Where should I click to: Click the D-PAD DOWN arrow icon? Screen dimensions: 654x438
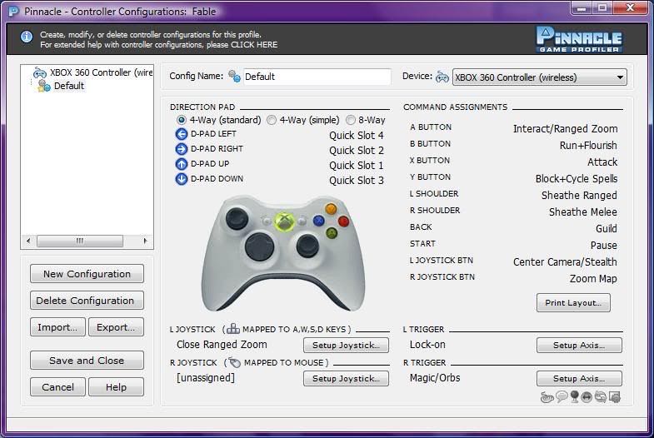pos(182,179)
